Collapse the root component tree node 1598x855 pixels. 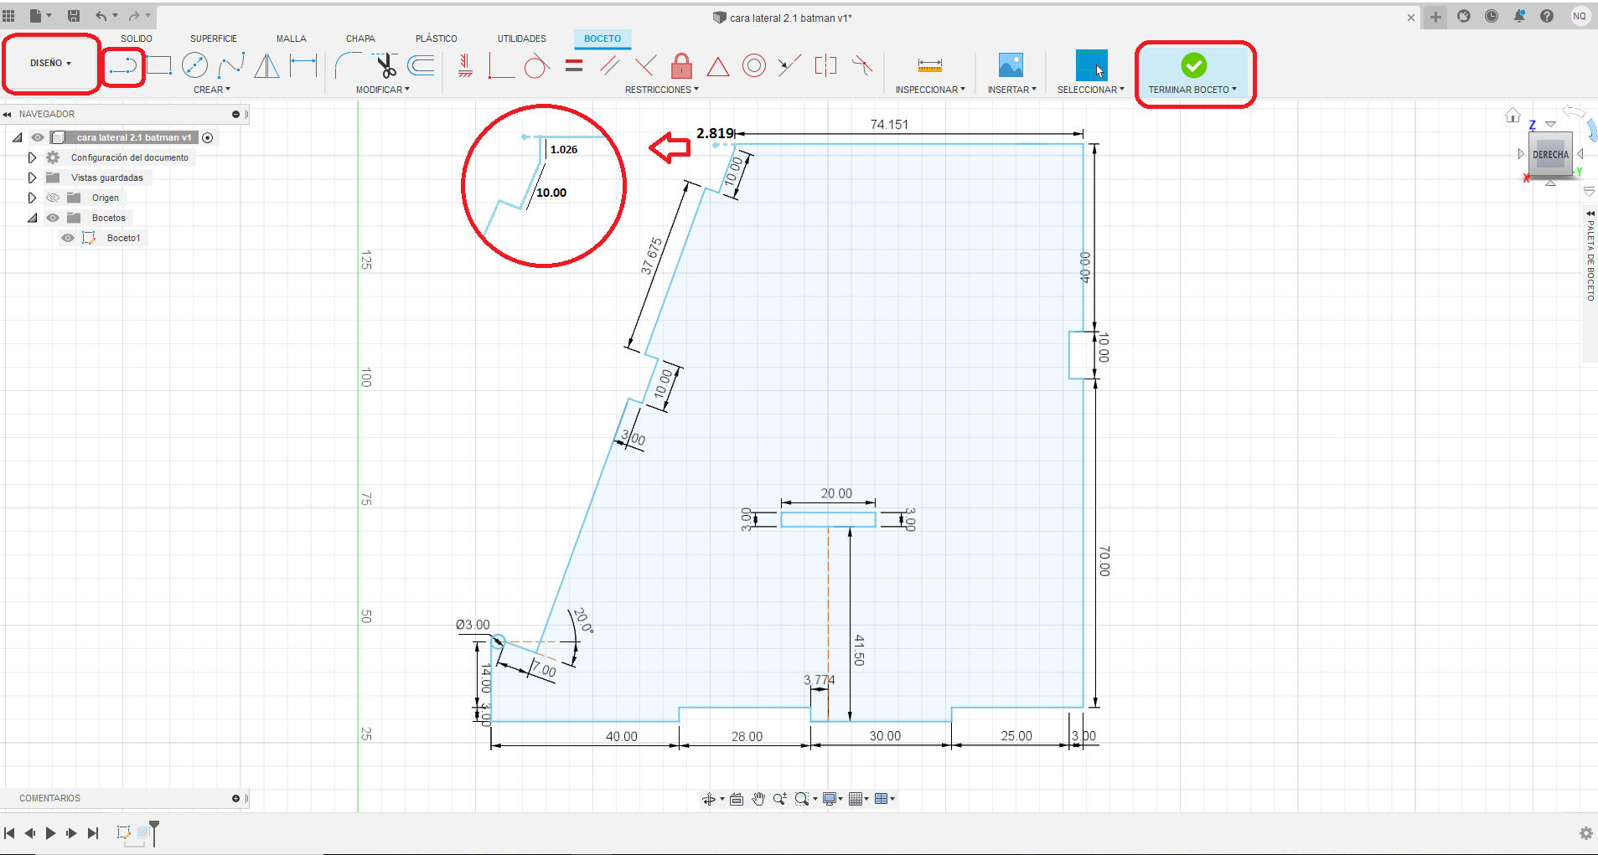click(17, 137)
